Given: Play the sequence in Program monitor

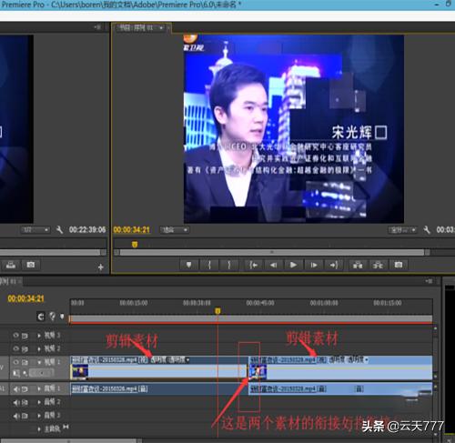Looking at the screenshot, I should coord(293,265).
